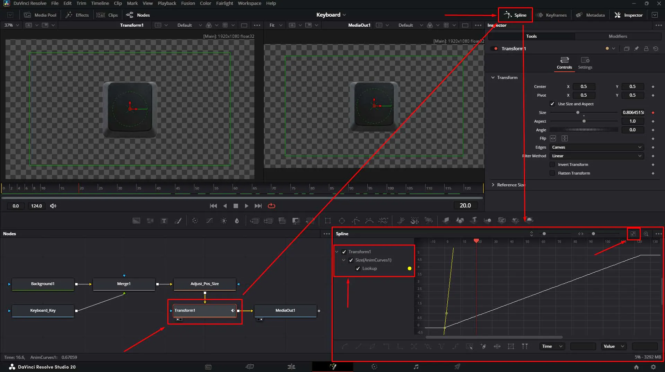Uncheck Size(AnimCurves1) spline checkbox

click(x=351, y=260)
